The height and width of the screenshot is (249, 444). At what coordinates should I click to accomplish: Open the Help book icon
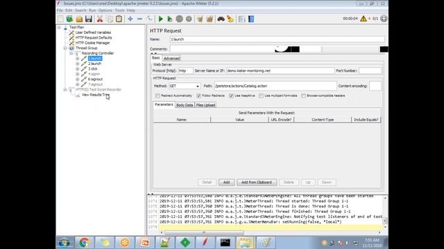click(x=251, y=19)
